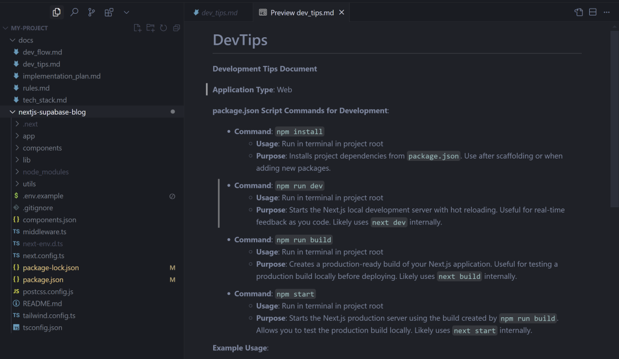Collapse all folders in explorer
The width and height of the screenshot is (619, 359).
coord(177,28)
